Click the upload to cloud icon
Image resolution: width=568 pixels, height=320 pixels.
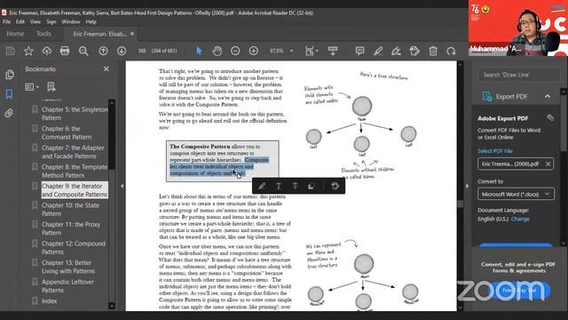(x=47, y=52)
